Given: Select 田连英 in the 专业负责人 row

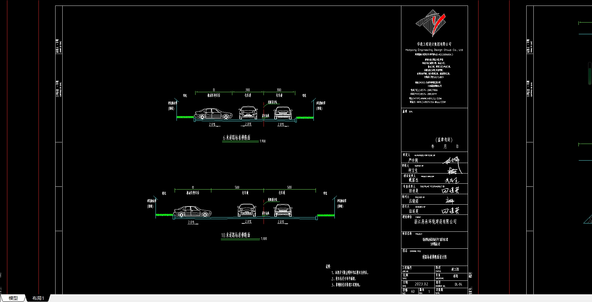Looking at the screenshot, I should coord(414,191).
